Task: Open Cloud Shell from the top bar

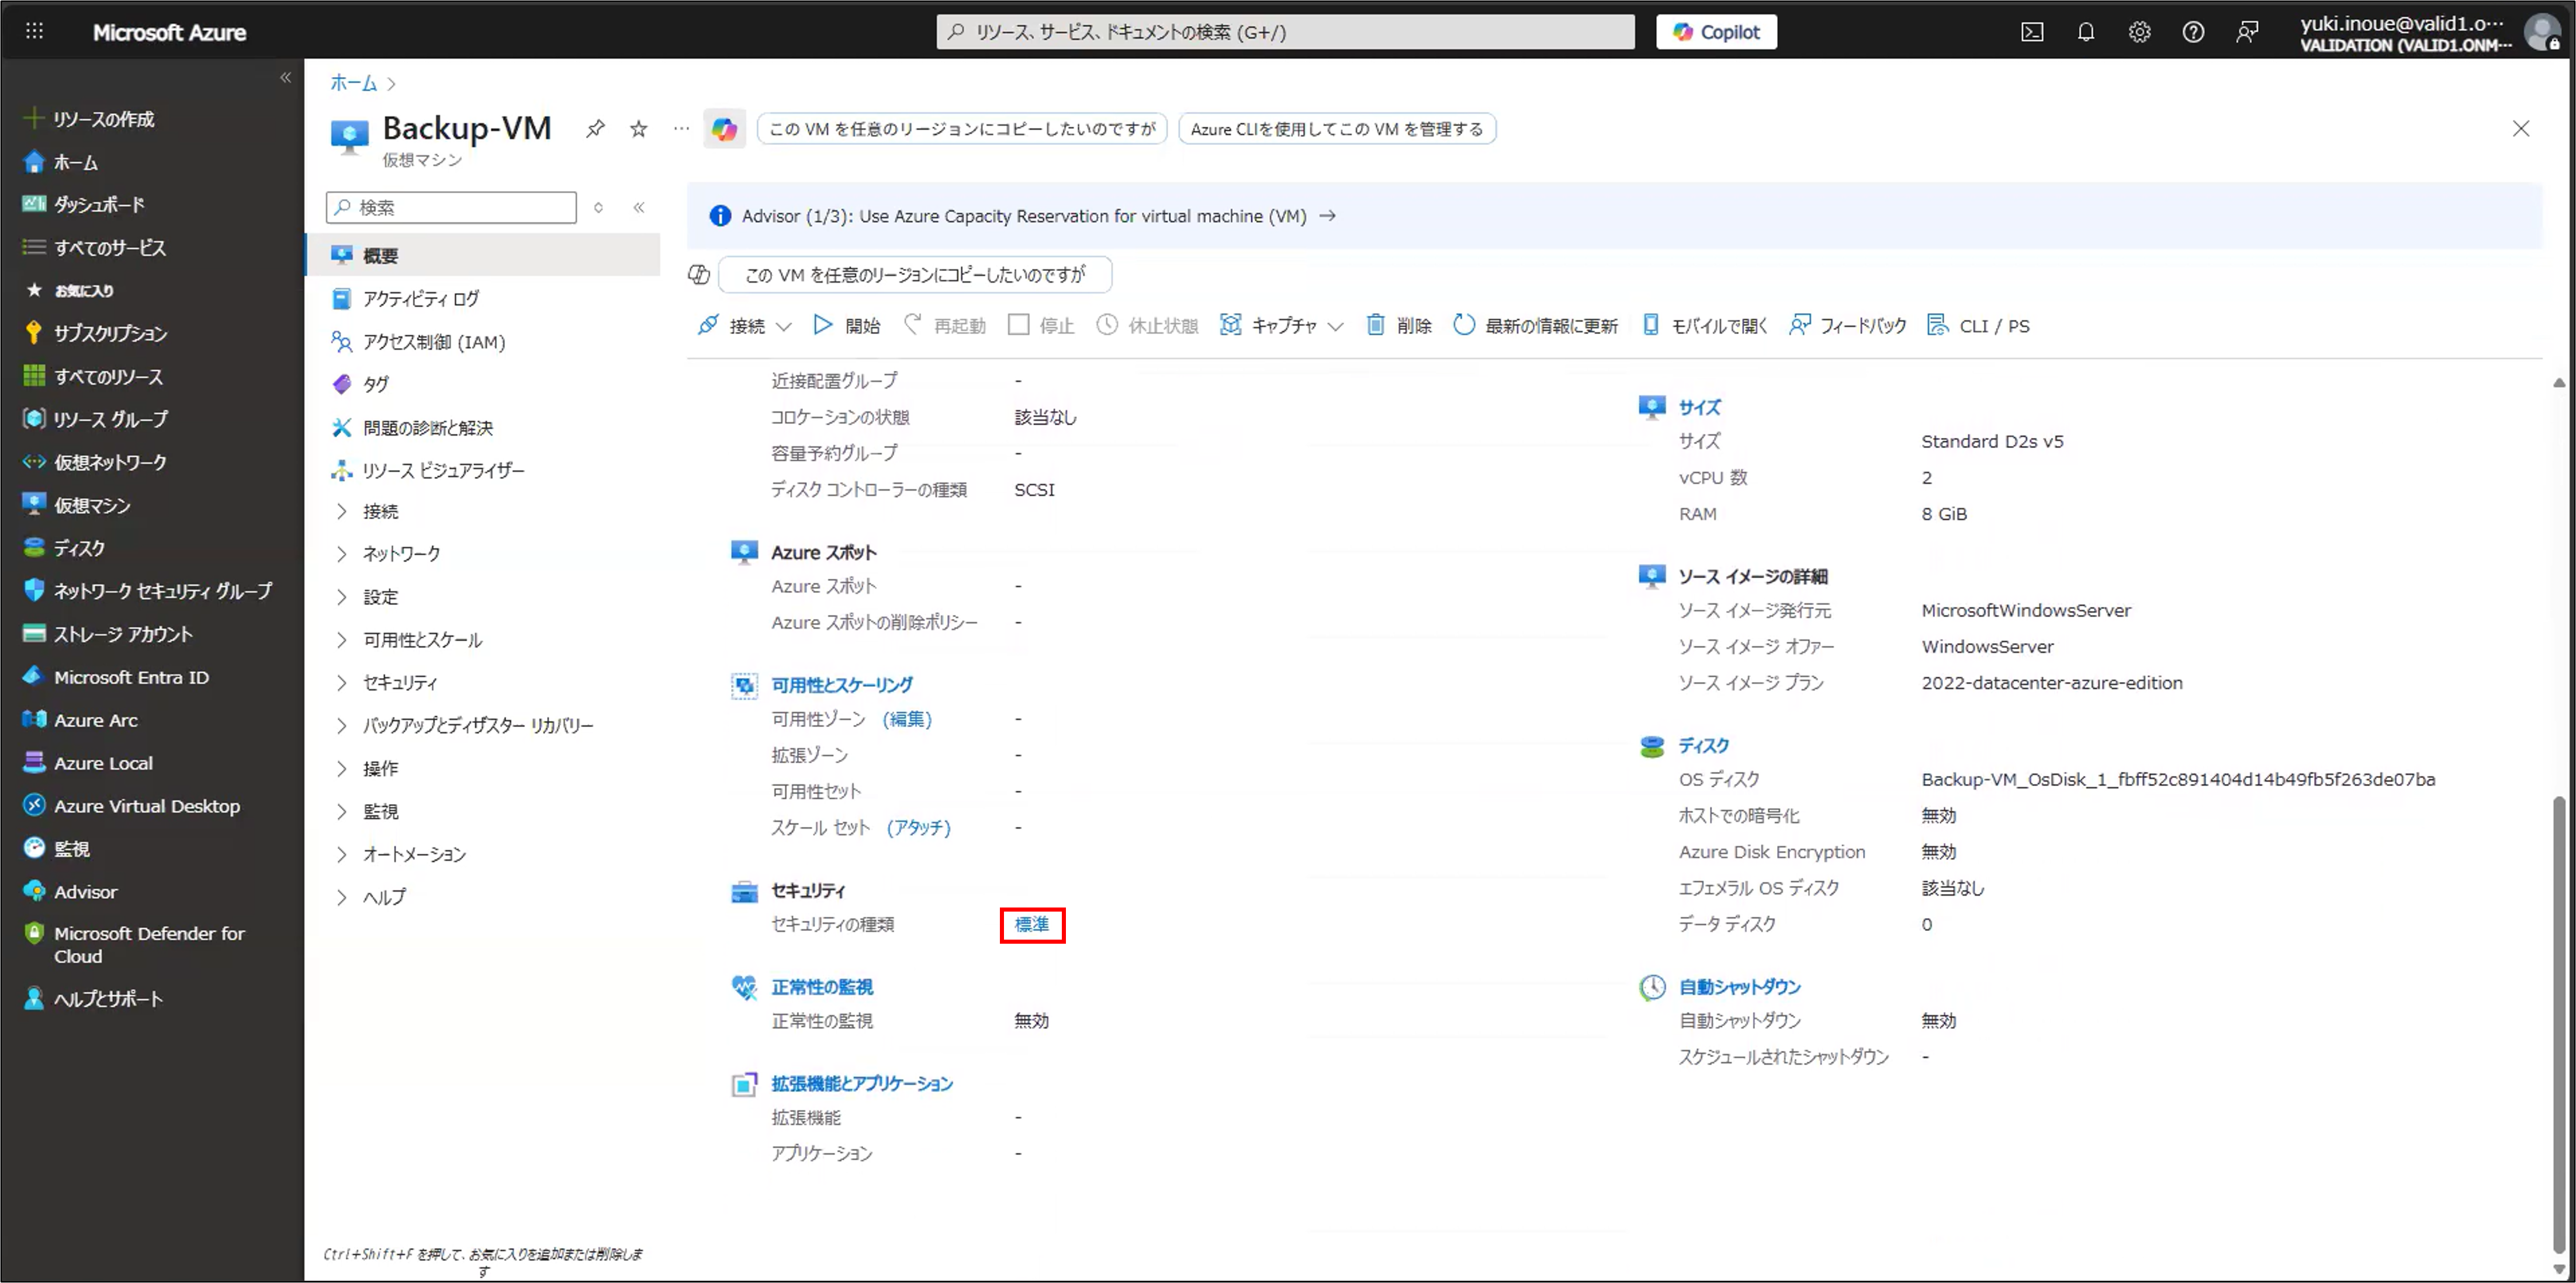Action: 2032,32
